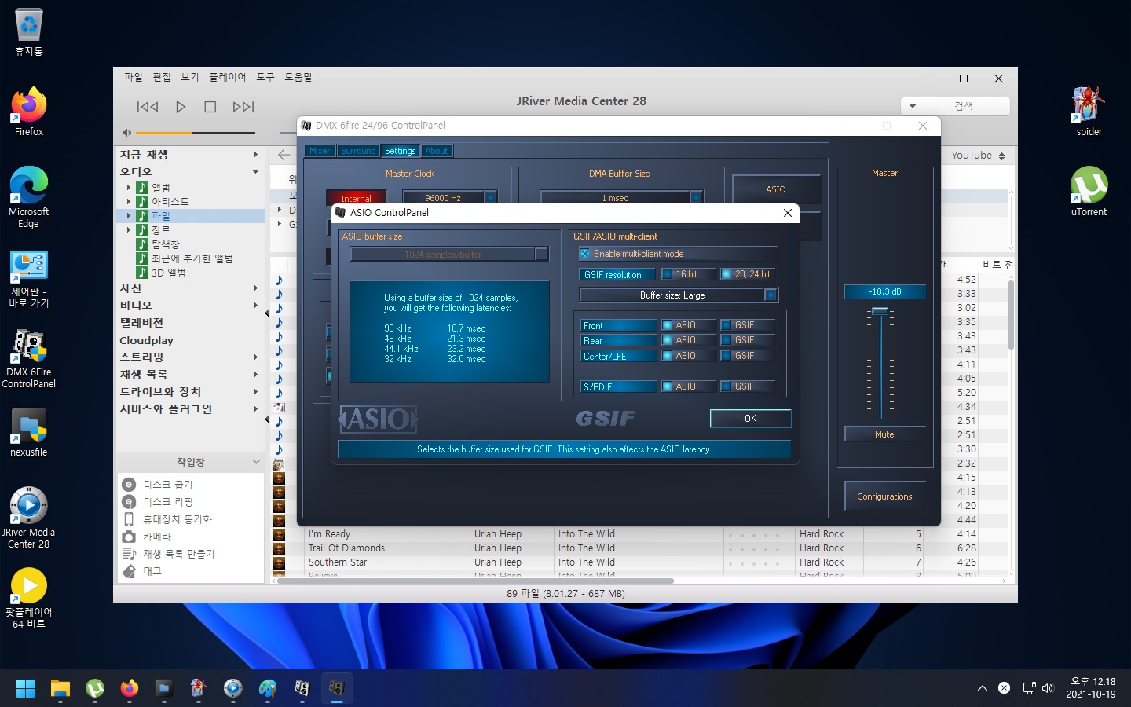Open Configurations in DMX ControlPanel
Viewport: 1131px width, 707px height.
tap(884, 496)
